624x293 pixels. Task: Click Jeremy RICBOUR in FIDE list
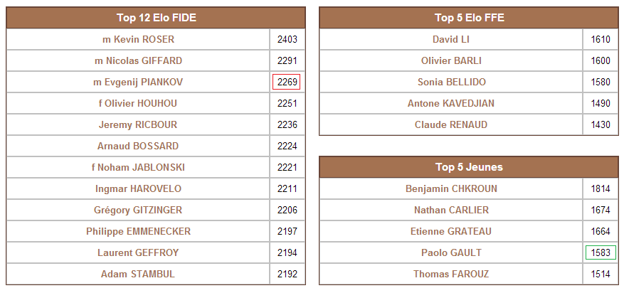[138, 125]
